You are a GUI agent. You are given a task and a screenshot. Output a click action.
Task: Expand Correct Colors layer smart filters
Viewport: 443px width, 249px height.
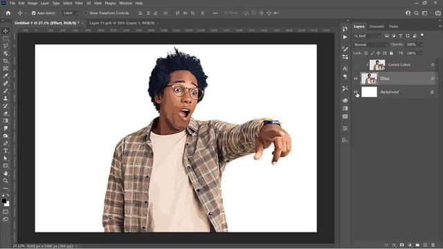(437, 65)
